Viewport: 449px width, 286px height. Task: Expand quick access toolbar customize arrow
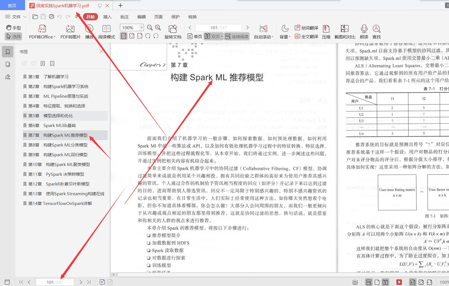click(76, 17)
